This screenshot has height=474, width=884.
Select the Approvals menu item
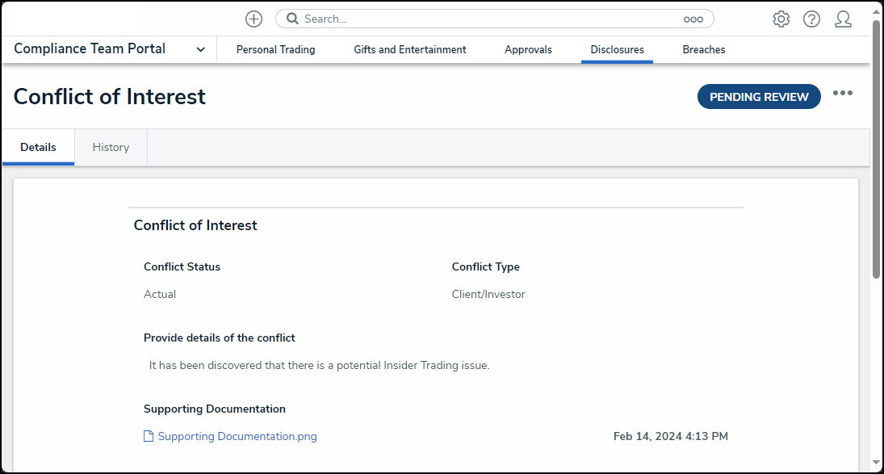coord(528,50)
